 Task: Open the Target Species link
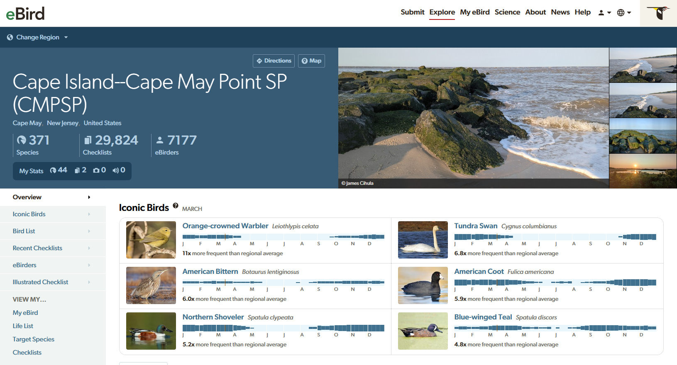click(34, 339)
